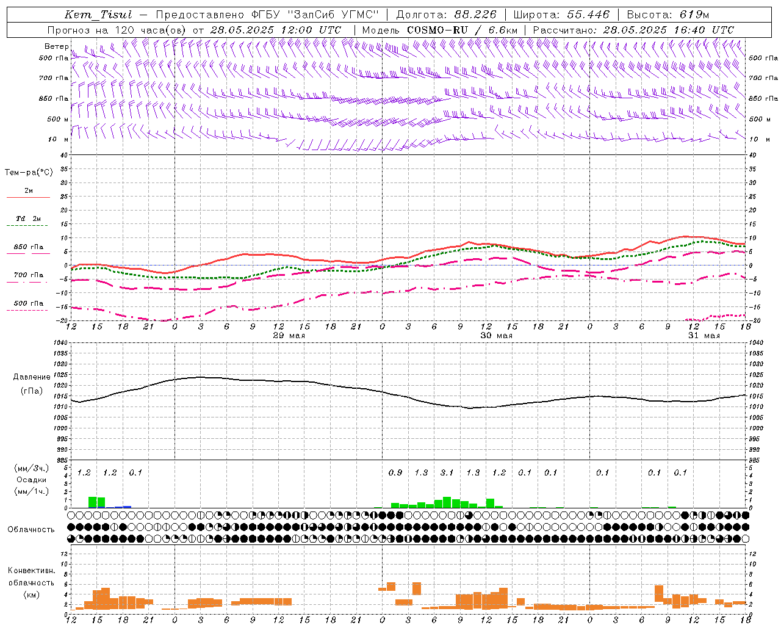Click the calculation time 28.05.2025 16:40 UTC
This screenshot has height=625, width=781.
tap(669, 30)
